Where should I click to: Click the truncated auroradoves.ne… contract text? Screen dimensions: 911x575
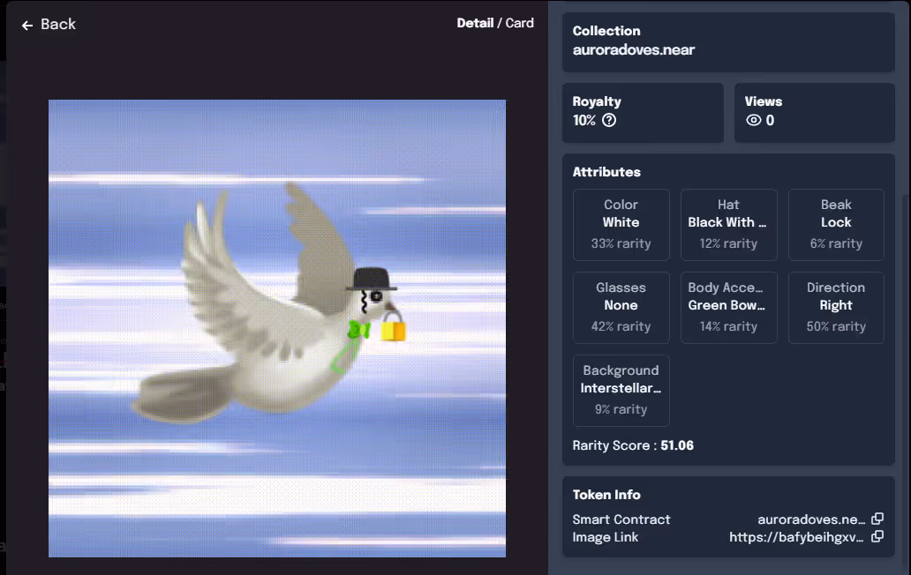click(x=811, y=519)
